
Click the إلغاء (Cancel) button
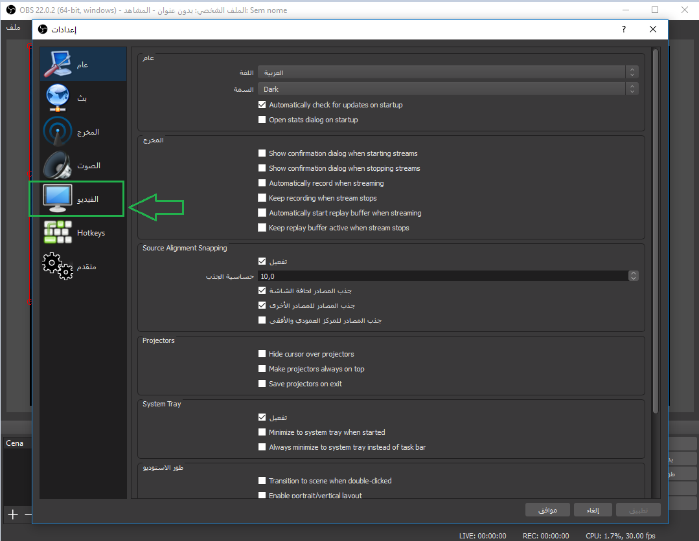pyautogui.click(x=592, y=510)
